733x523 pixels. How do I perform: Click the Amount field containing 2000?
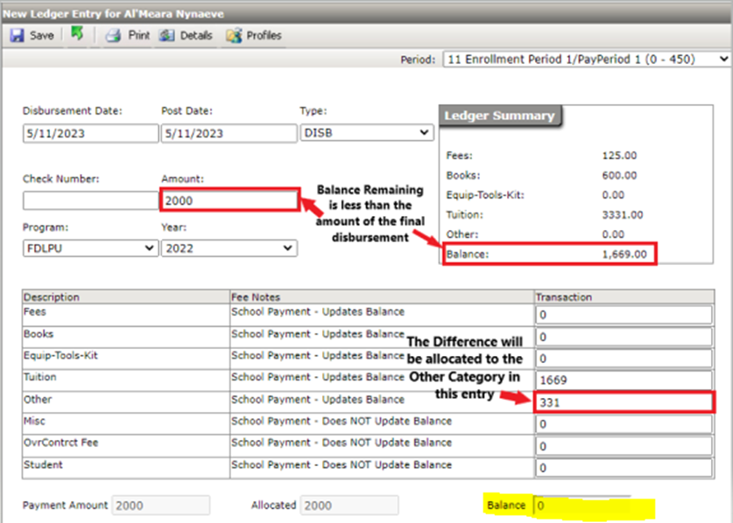(x=229, y=200)
